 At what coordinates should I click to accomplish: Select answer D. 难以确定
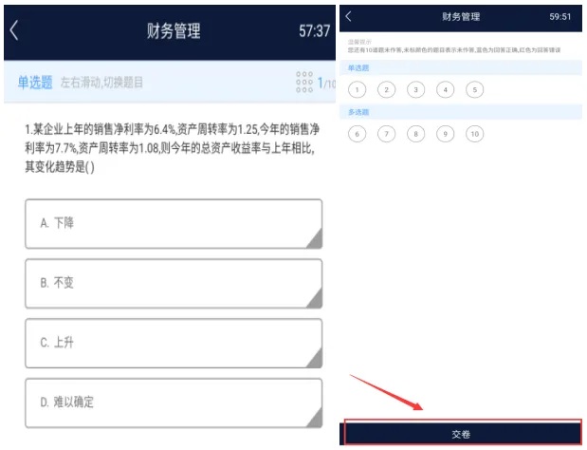(x=174, y=403)
